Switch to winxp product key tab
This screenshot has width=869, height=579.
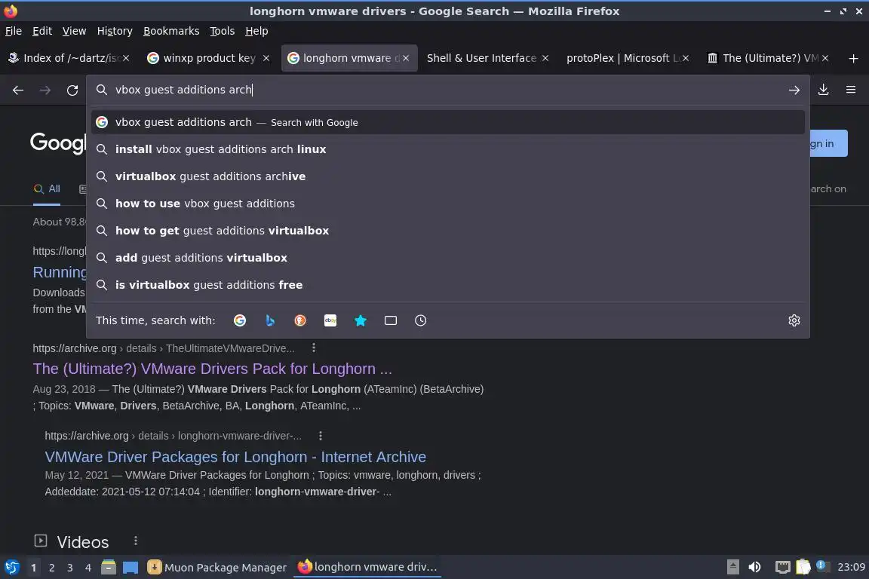pos(208,58)
